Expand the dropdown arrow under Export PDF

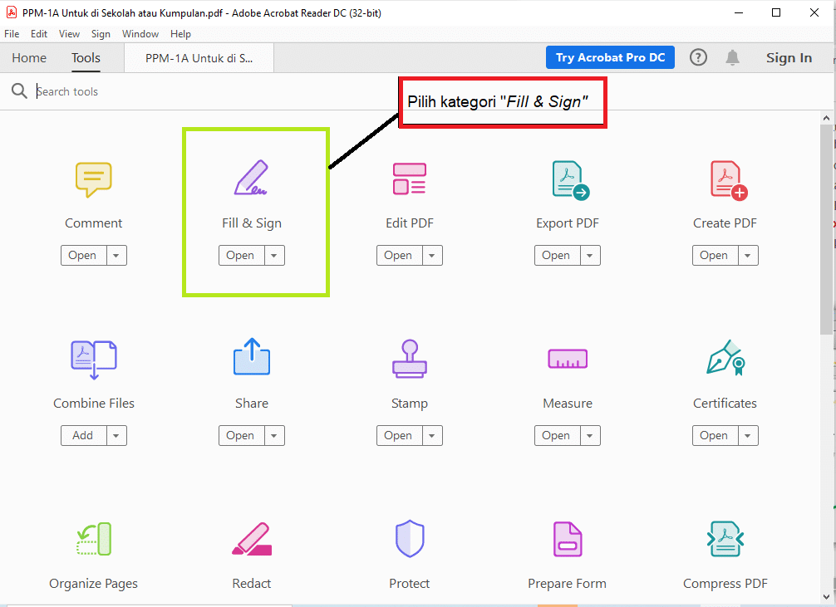tap(590, 256)
